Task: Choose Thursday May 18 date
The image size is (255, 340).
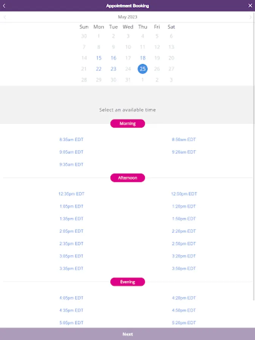Action: click(x=142, y=58)
